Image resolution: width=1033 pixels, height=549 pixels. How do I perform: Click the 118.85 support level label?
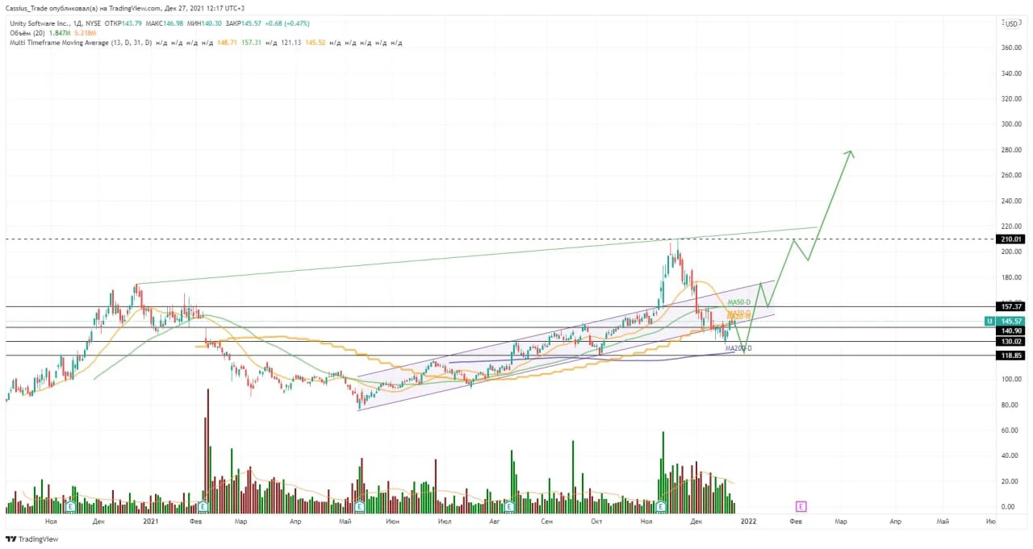coord(1011,355)
